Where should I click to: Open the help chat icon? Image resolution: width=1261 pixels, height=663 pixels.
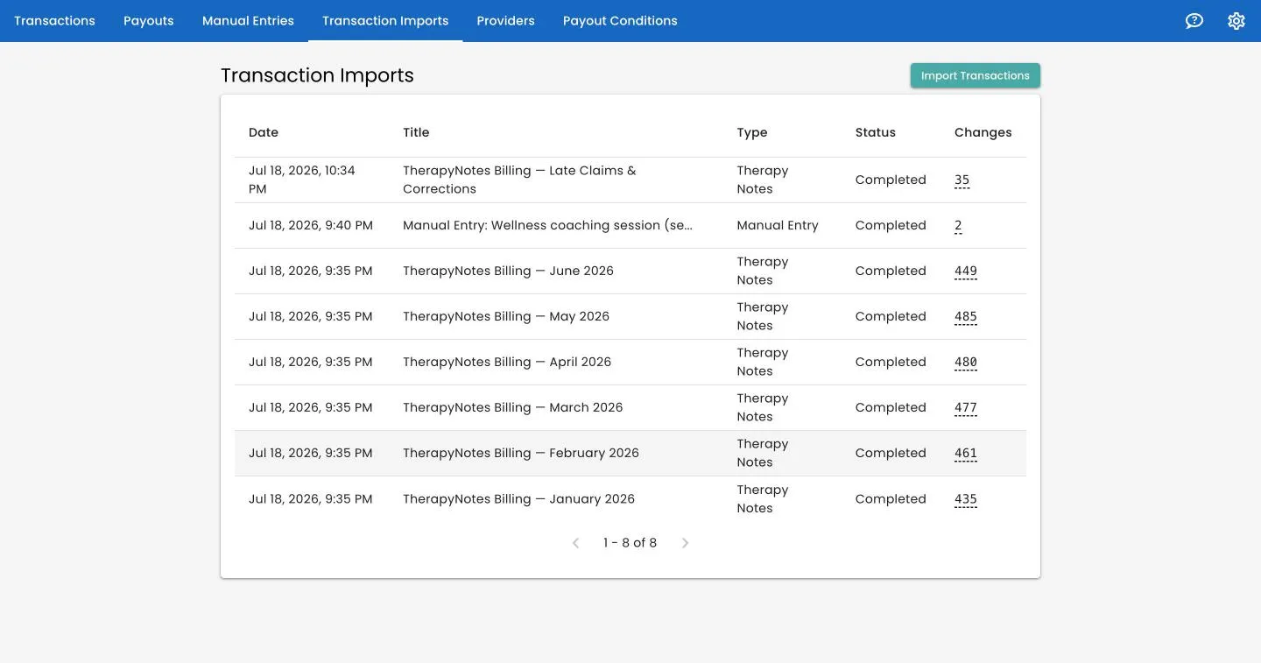click(1194, 21)
